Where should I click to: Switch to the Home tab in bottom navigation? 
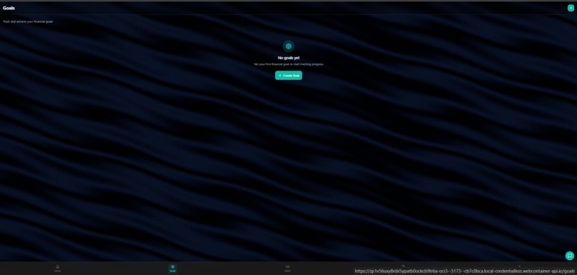pos(57,269)
